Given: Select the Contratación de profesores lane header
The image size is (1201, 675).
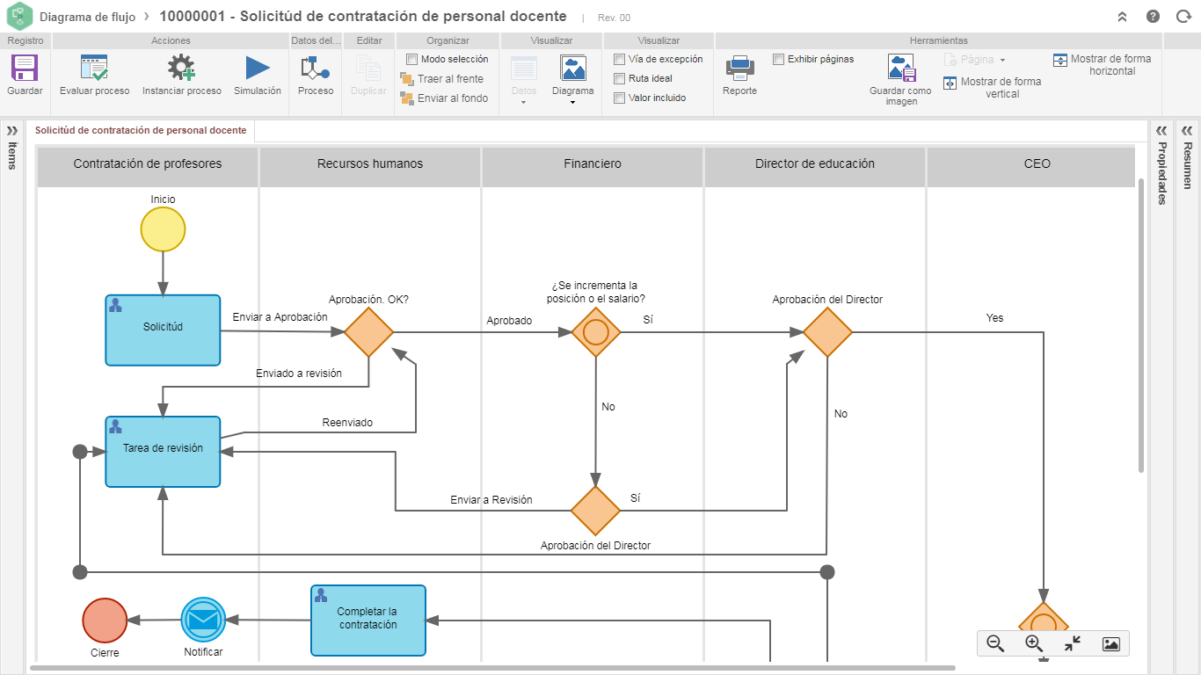Looking at the screenshot, I should (148, 167).
